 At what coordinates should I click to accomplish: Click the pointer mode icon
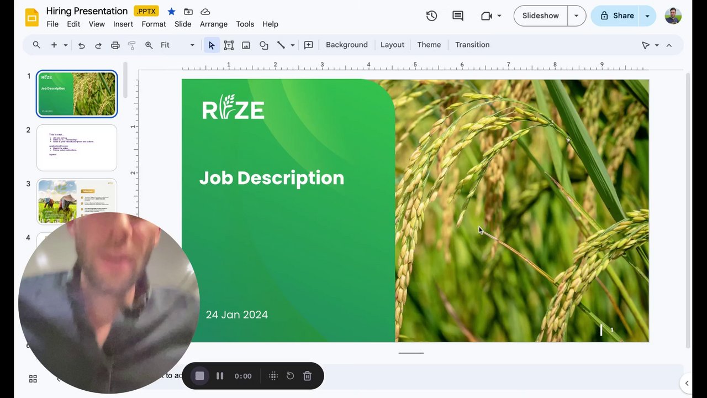coord(645,45)
